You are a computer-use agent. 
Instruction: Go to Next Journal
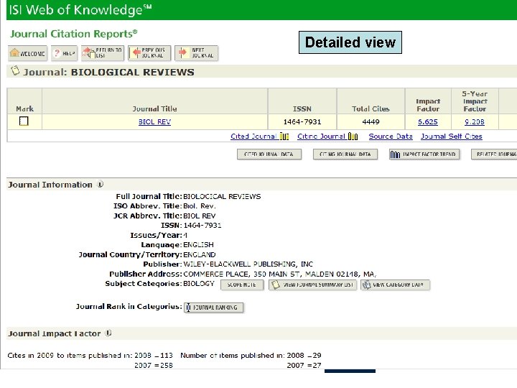196,53
